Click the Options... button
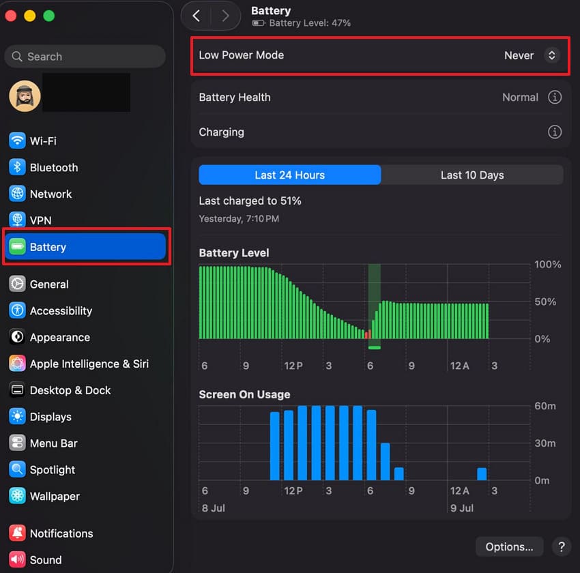Viewport: 580px width, 573px height. click(x=509, y=546)
